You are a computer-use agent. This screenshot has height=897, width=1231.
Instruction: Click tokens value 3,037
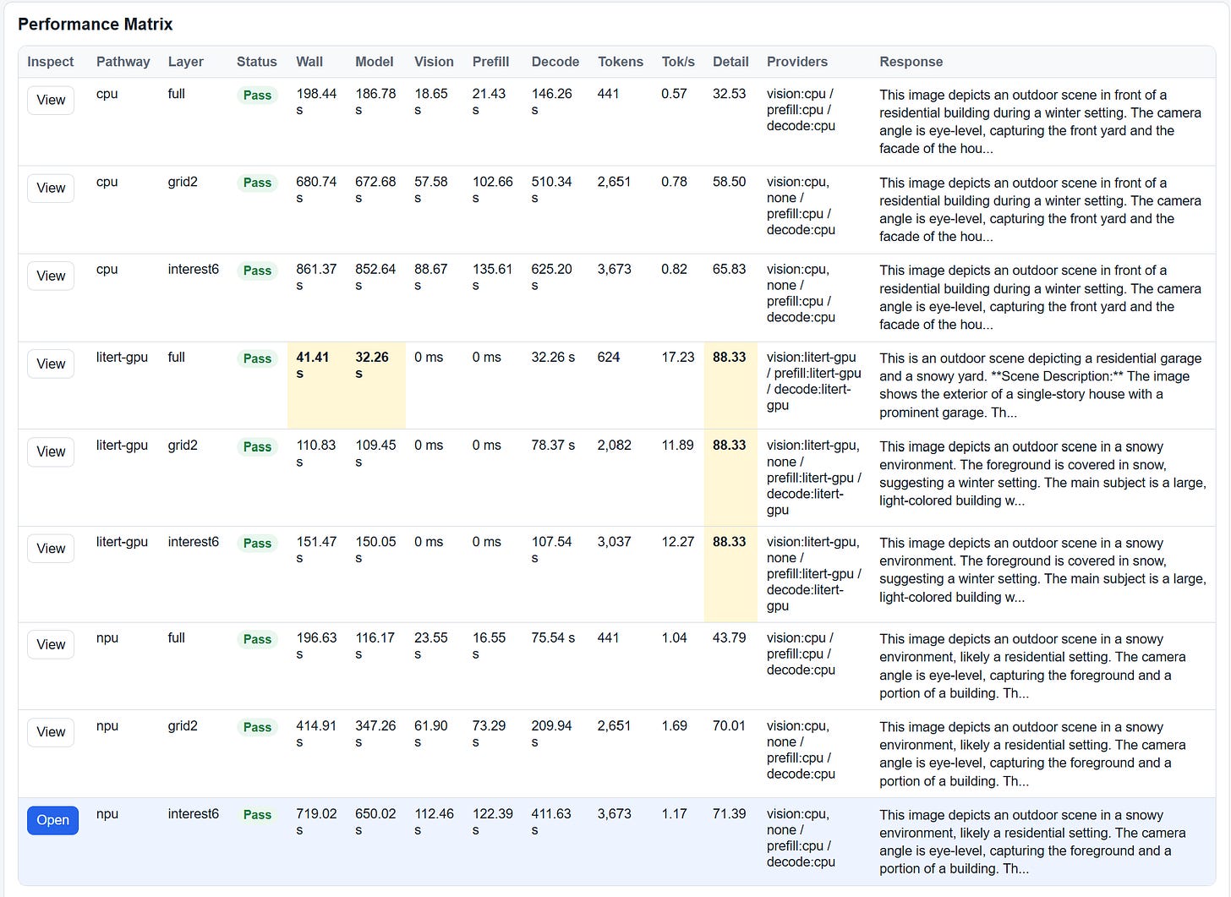[614, 542]
